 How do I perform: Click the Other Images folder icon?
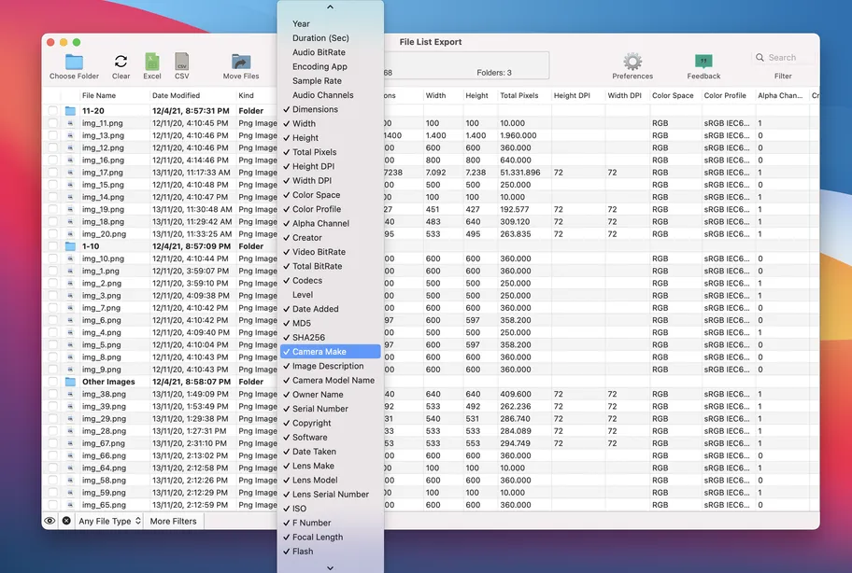click(x=70, y=382)
